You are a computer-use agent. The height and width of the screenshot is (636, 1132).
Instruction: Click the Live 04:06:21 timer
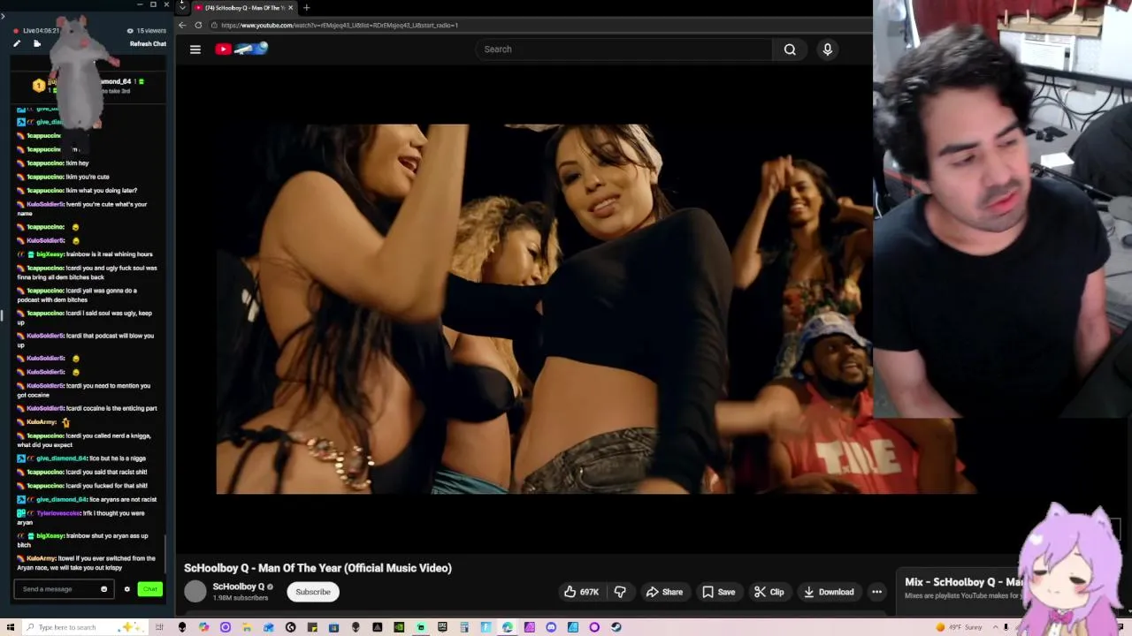tap(41, 31)
